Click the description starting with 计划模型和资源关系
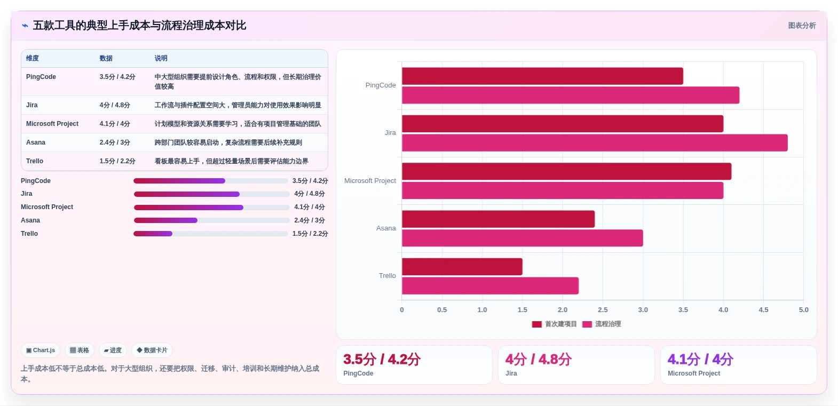The height and width of the screenshot is (406, 838). (238, 124)
